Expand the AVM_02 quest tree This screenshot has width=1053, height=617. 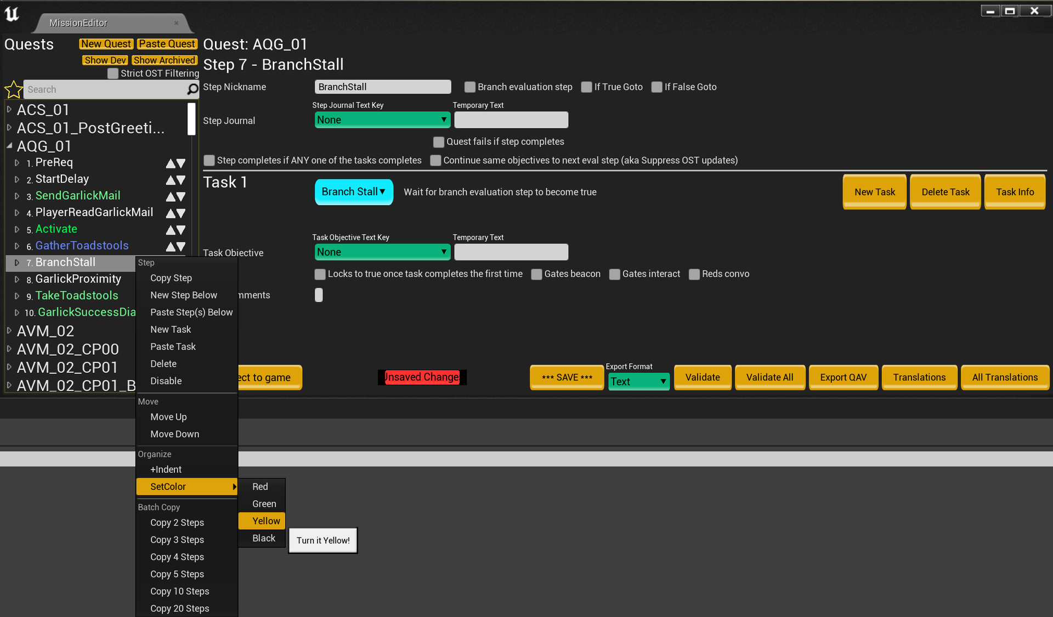[x=9, y=331]
